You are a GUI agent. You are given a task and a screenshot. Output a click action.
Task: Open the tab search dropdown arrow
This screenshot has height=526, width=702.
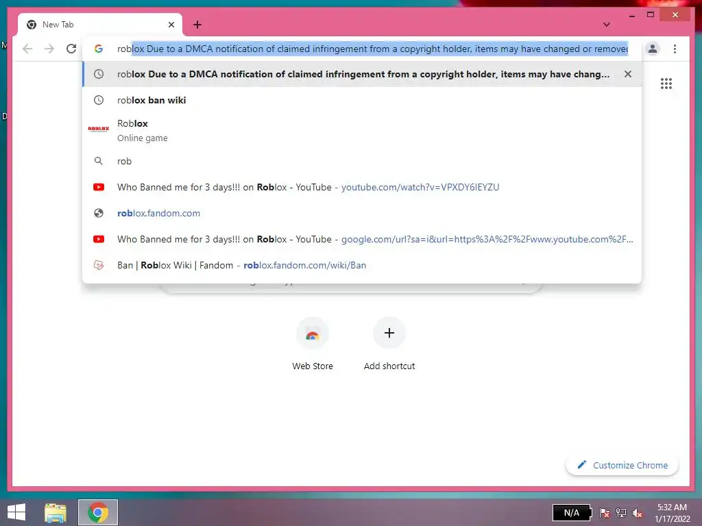[x=607, y=25]
